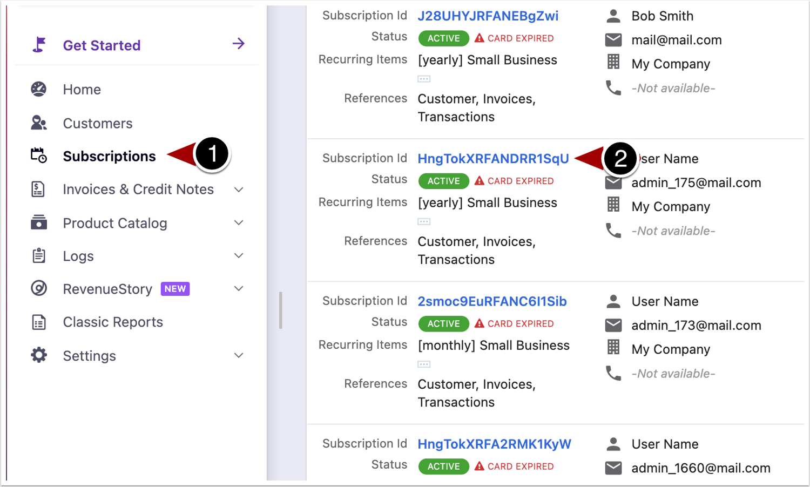Click the Settings gear icon

[39, 355]
